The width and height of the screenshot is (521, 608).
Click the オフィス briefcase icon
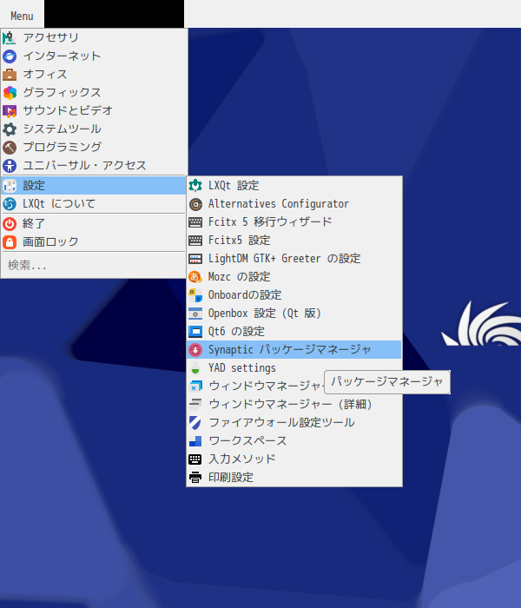coord(10,75)
